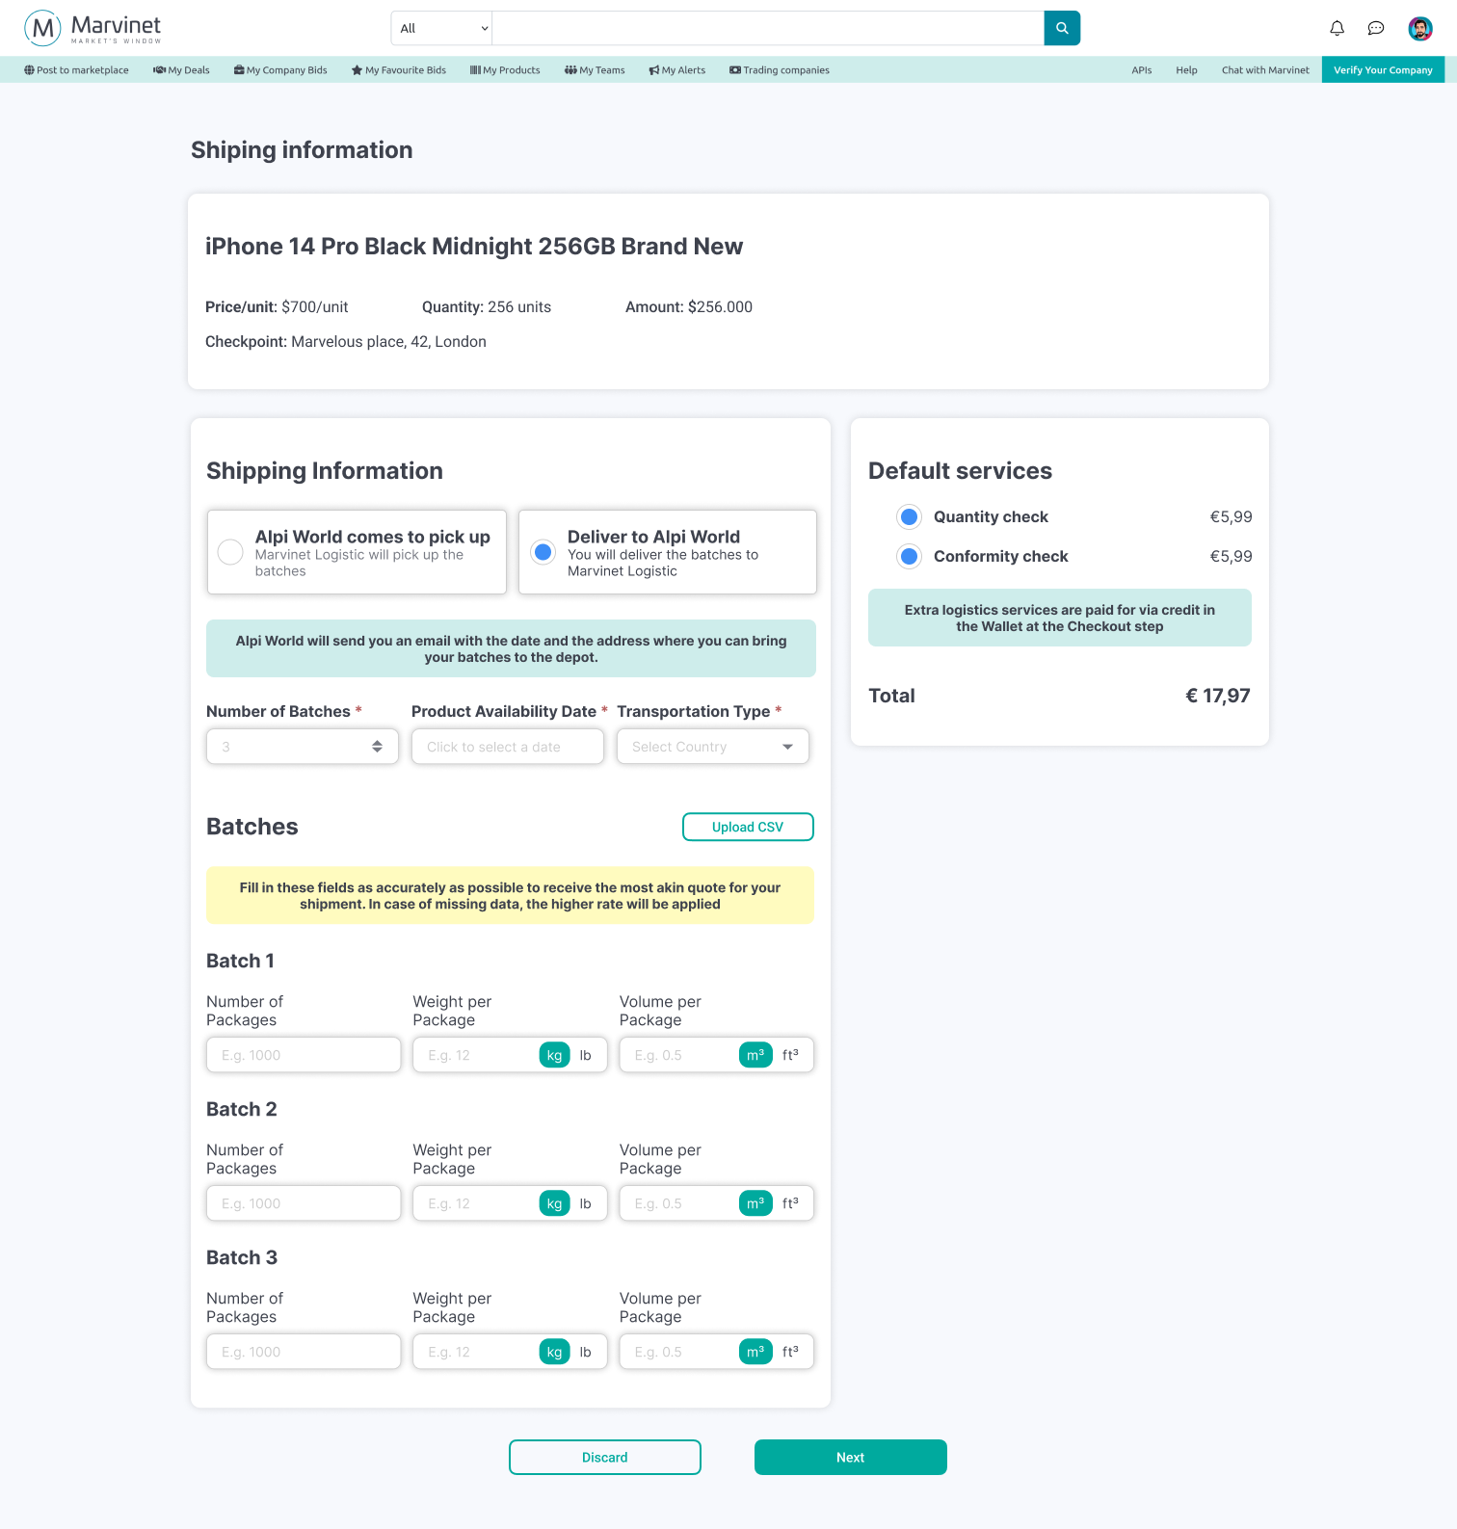Open the APIs link

[1142, 70]
